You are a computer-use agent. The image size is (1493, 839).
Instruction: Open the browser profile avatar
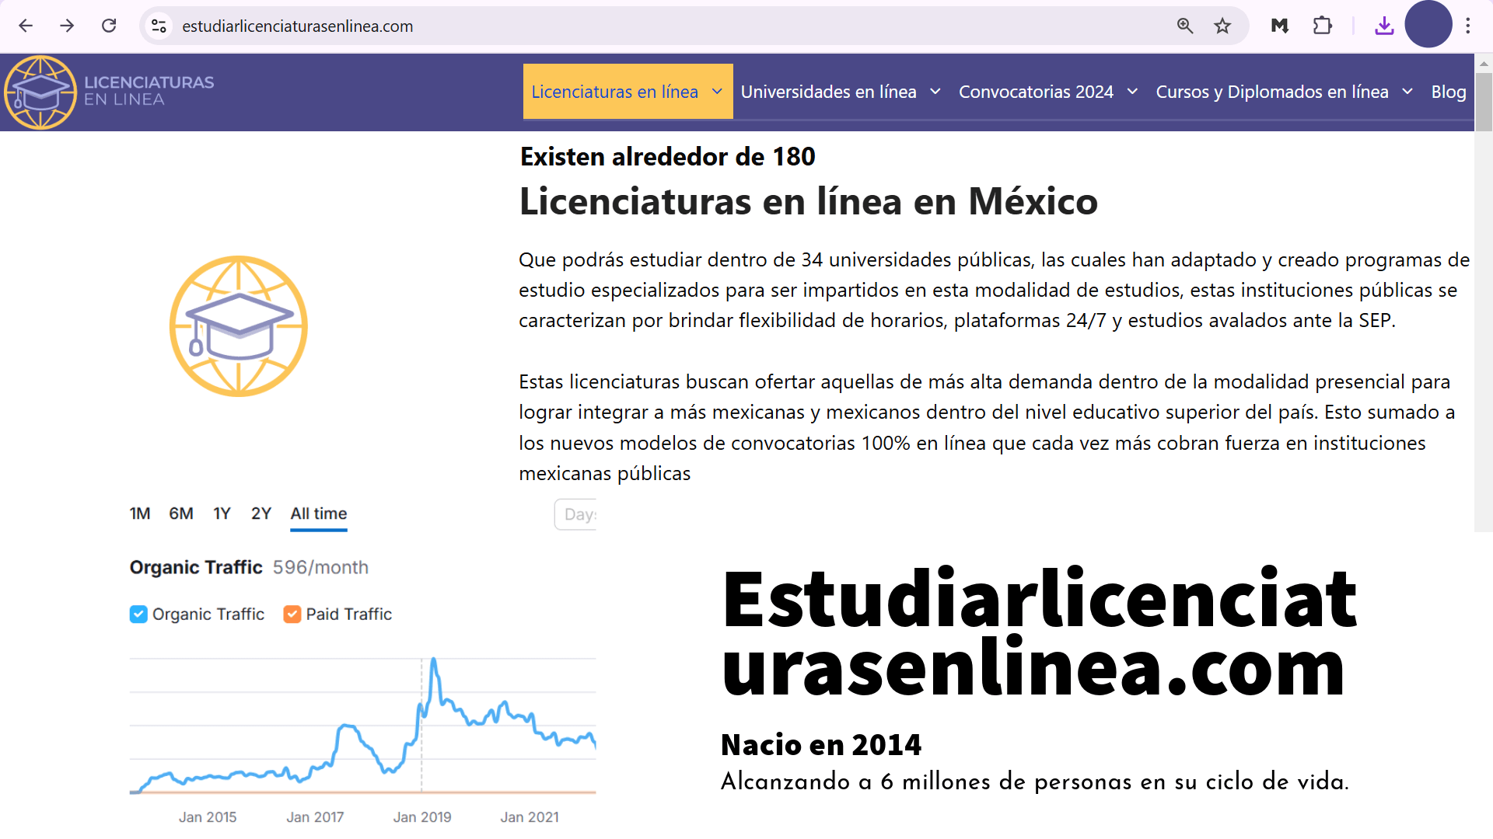click(x=1428, y=25)
